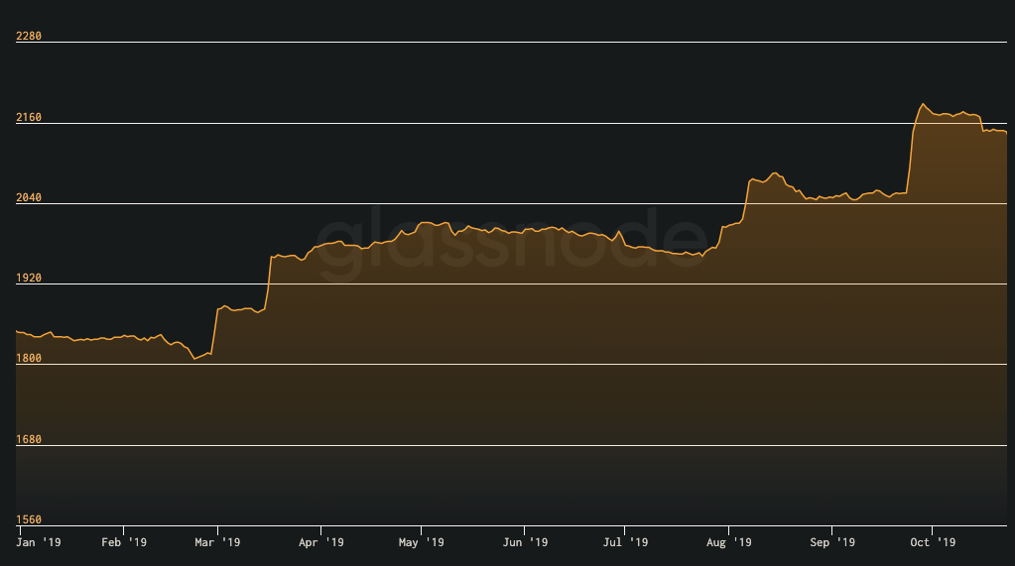The width and height of the screenshot is (1015, 566).
Task: Click the 1560 y-axis label
Action: click(29, 519)
